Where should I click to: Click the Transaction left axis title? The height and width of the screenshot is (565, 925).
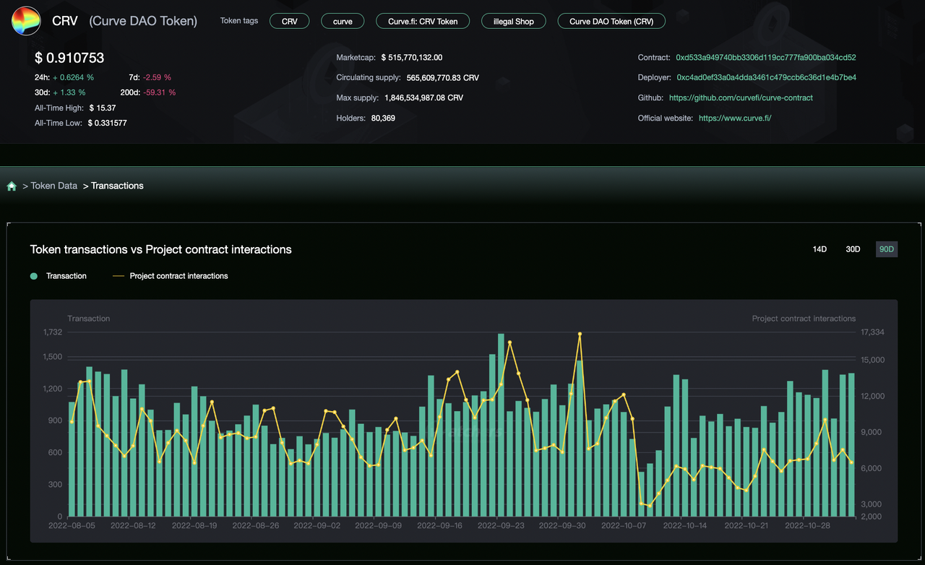pos(89,318)
